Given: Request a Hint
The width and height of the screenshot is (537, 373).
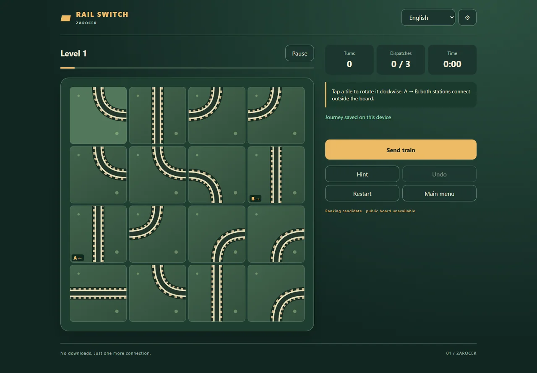Looking at the screenshot, I should coord(362,174).
